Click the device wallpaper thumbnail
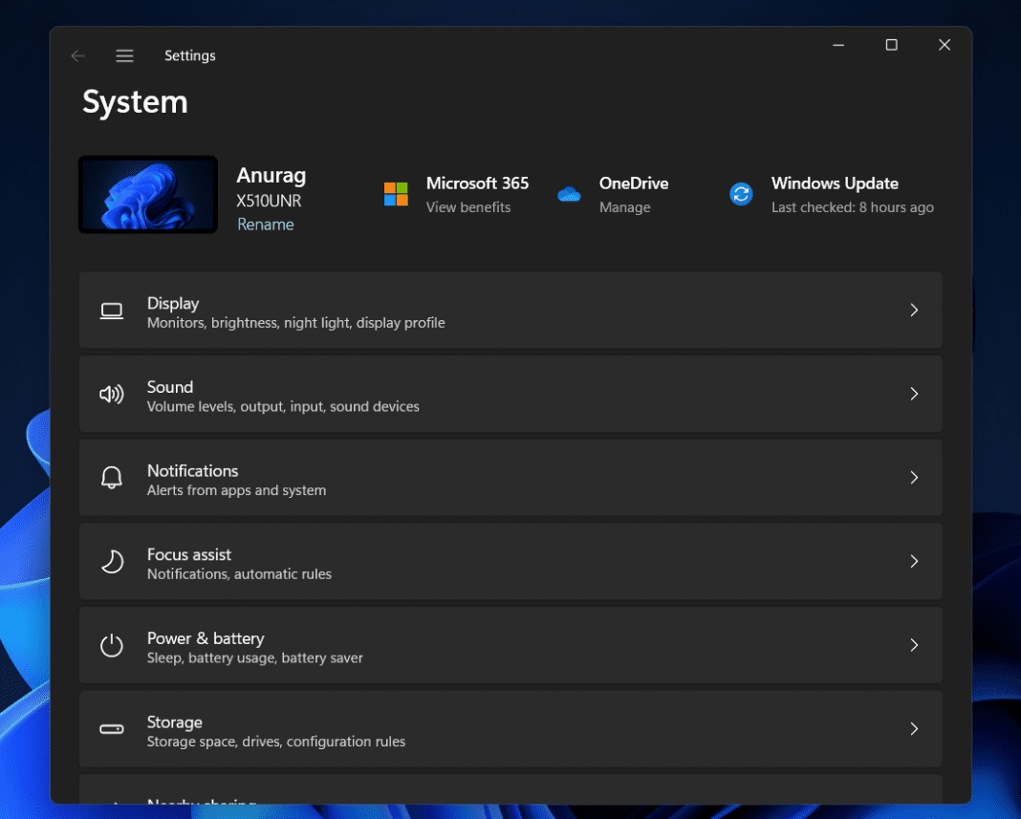This screenshot has width=1021, height=819. coord(148,194)
